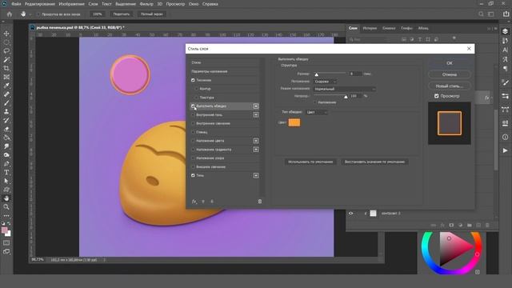Open the Изображение menu

point(71,4)
